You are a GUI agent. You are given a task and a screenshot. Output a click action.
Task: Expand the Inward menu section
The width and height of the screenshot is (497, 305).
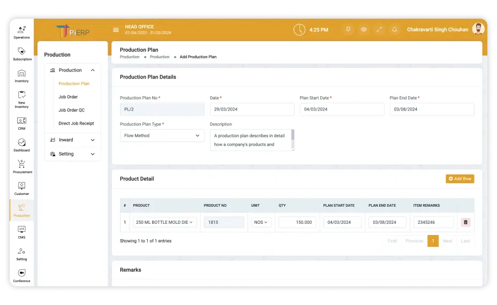click(72, 140)
